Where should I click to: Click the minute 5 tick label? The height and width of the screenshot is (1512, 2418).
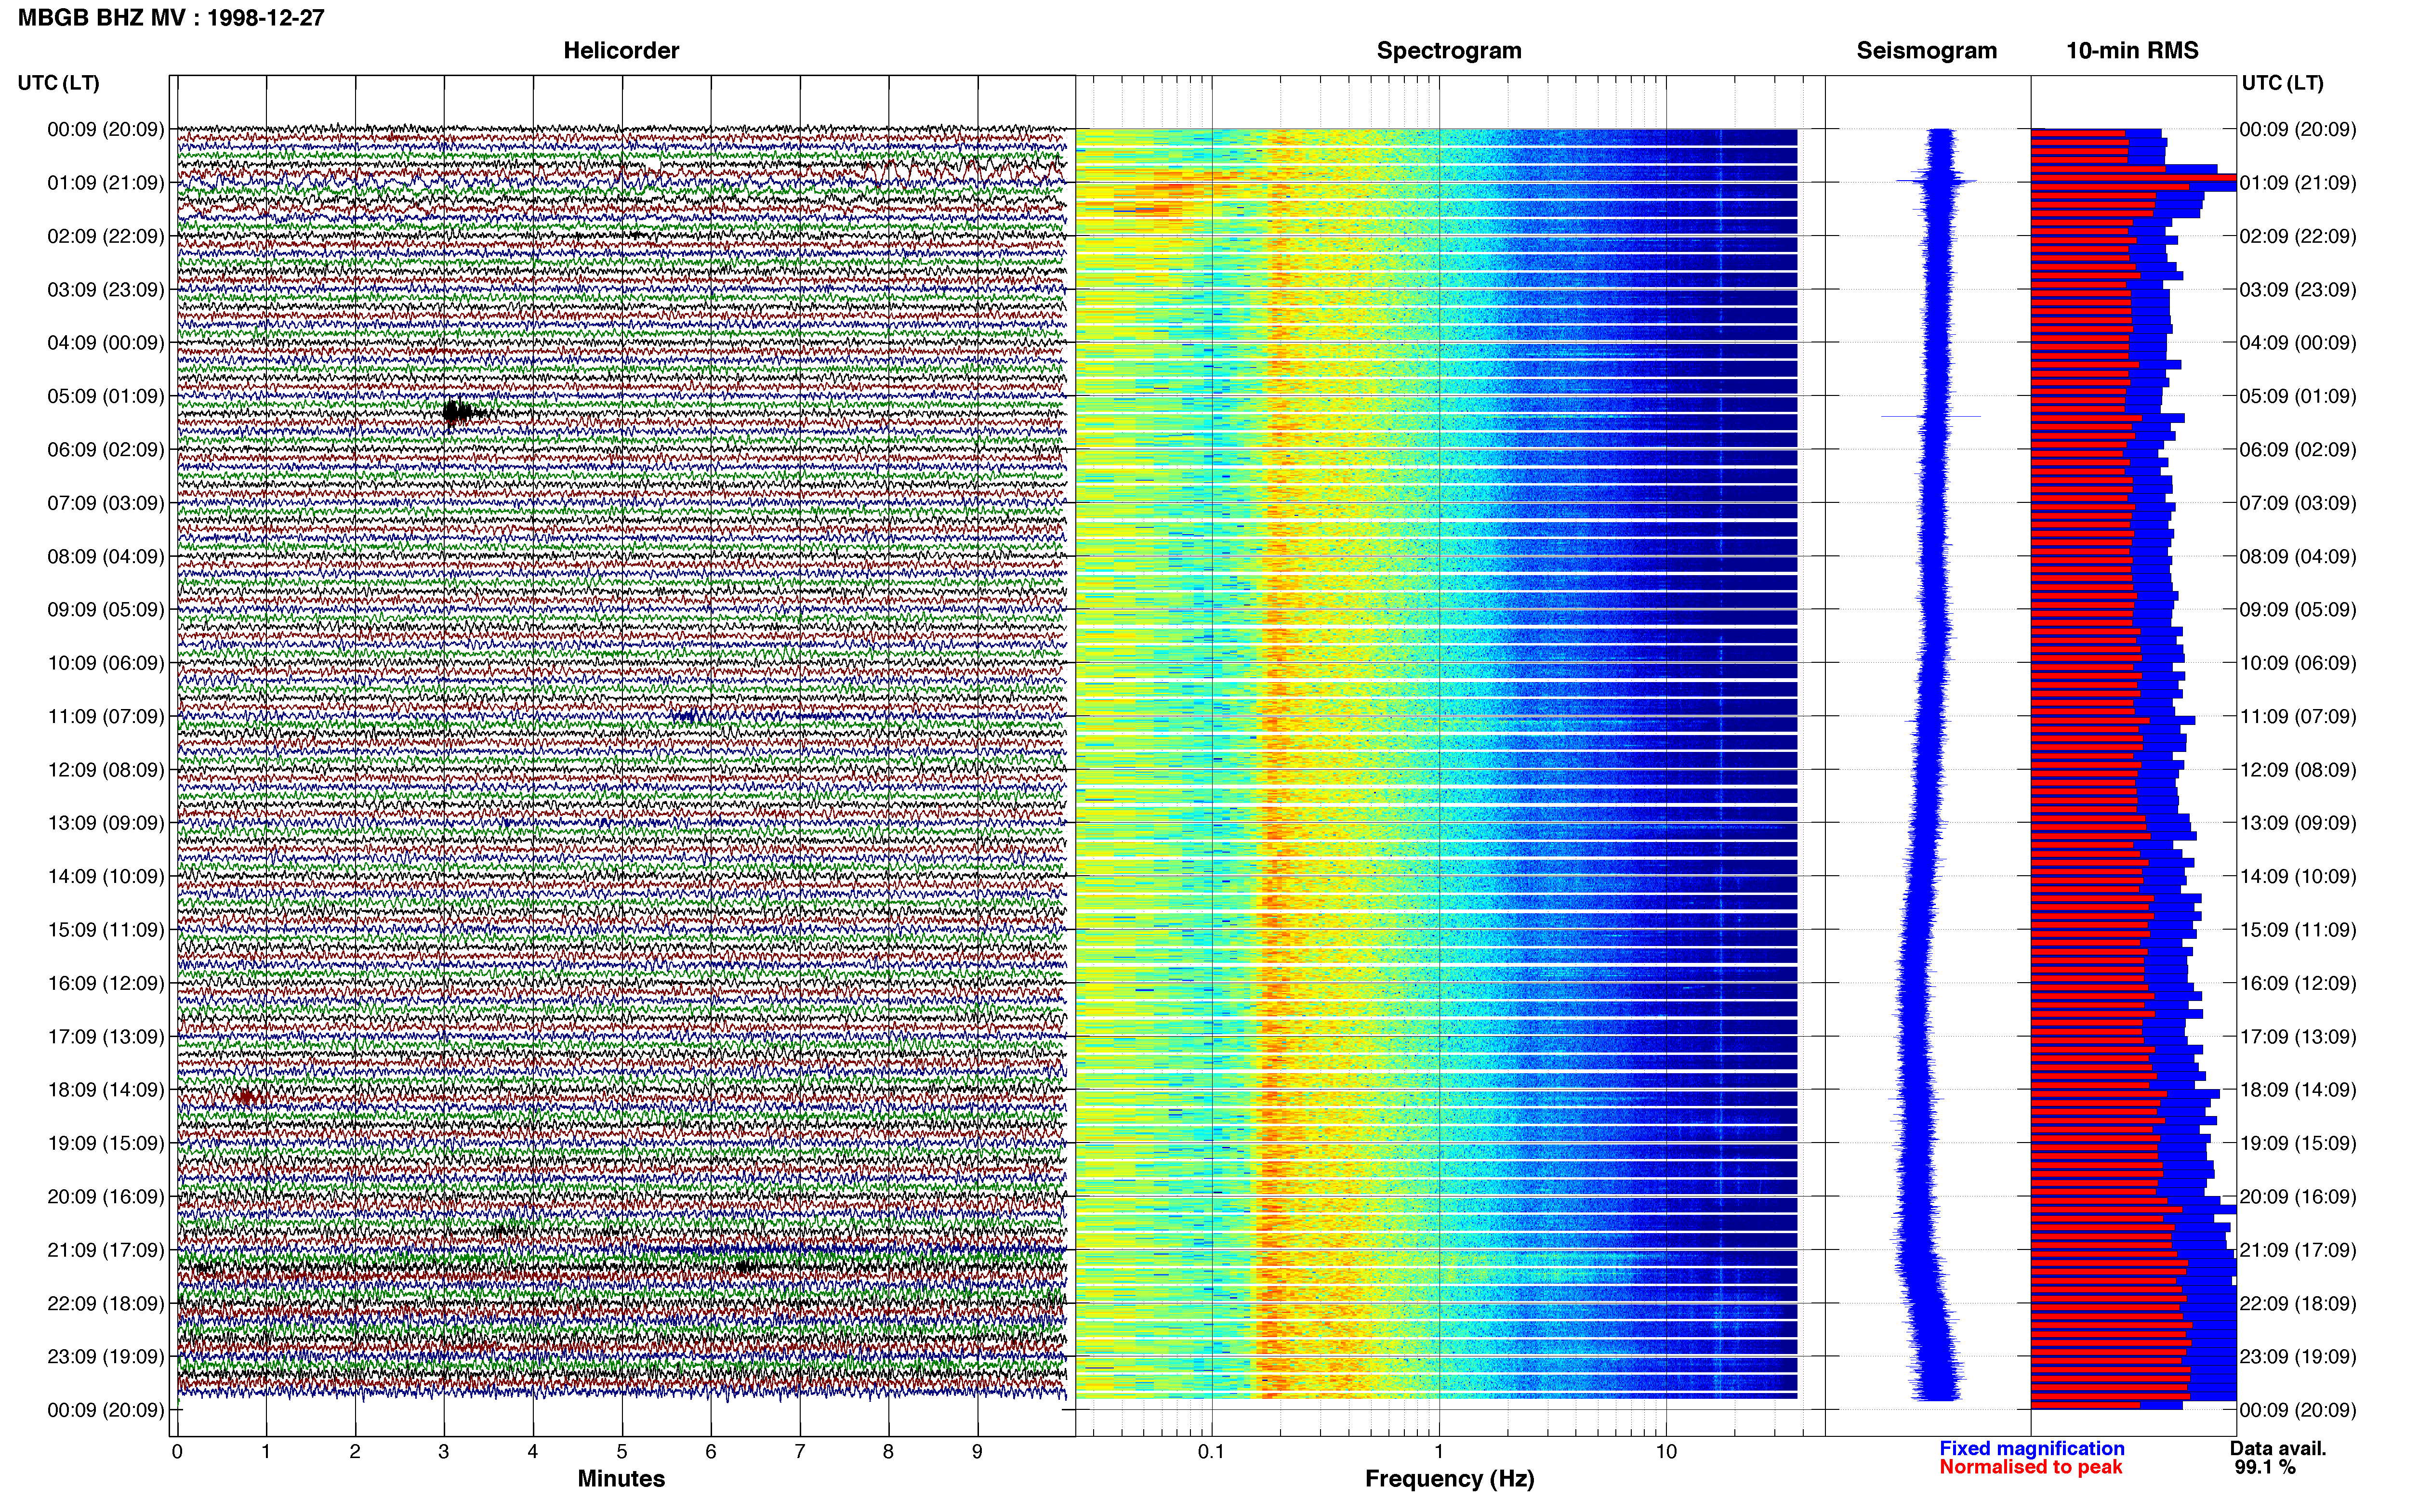coord(622,1452)
